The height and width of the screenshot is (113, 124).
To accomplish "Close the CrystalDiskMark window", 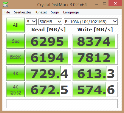I will (115, 4).
